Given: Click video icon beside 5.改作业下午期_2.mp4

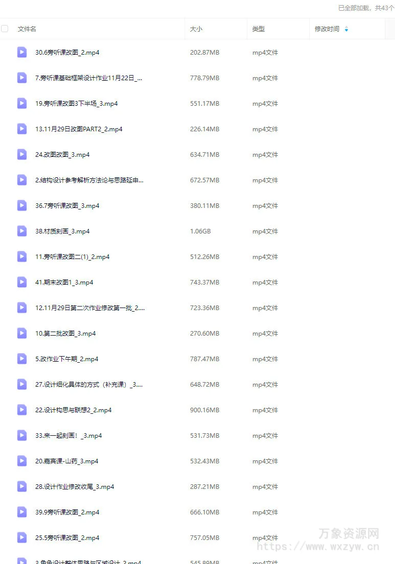Looking at the screenshot, I should coord(22,359).
